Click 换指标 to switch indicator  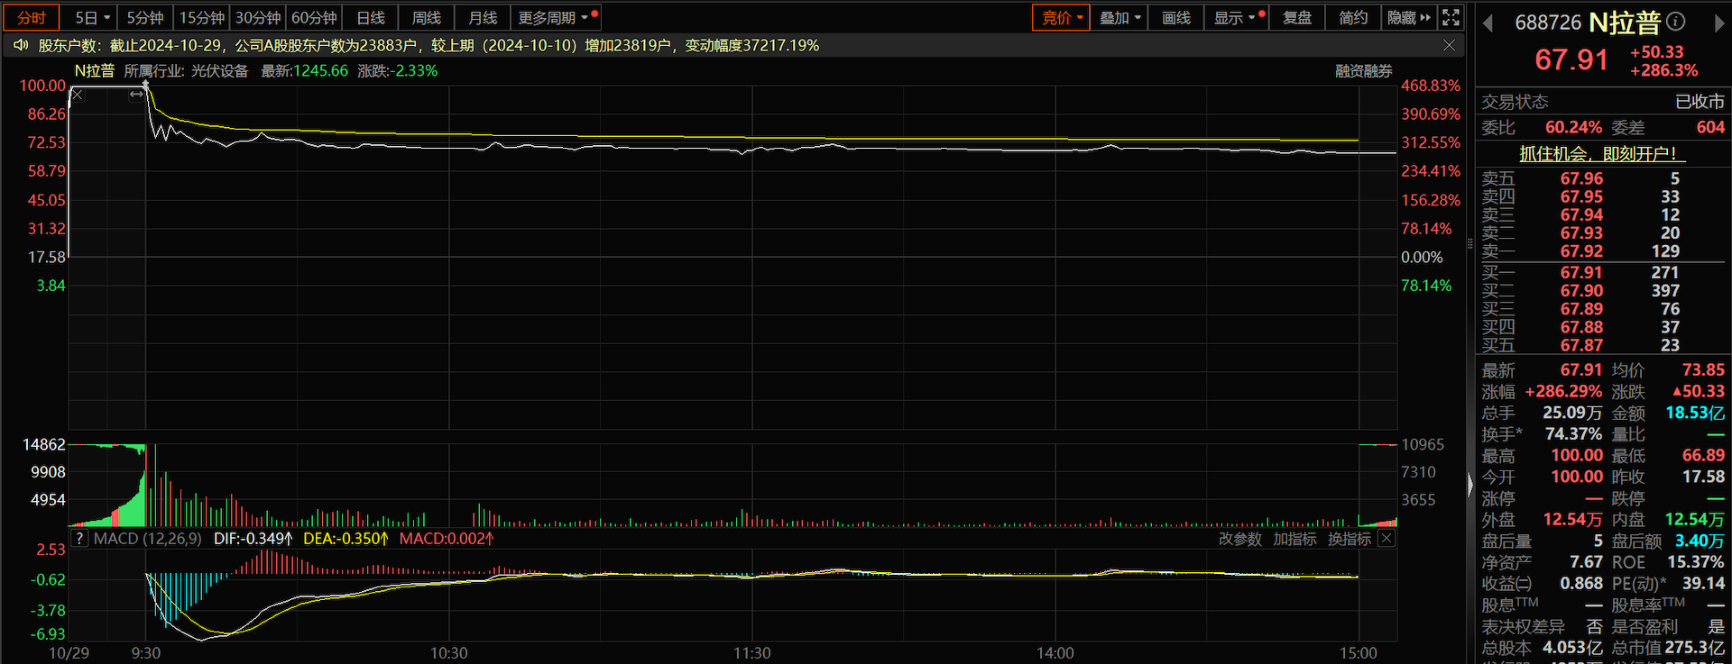1349,539
